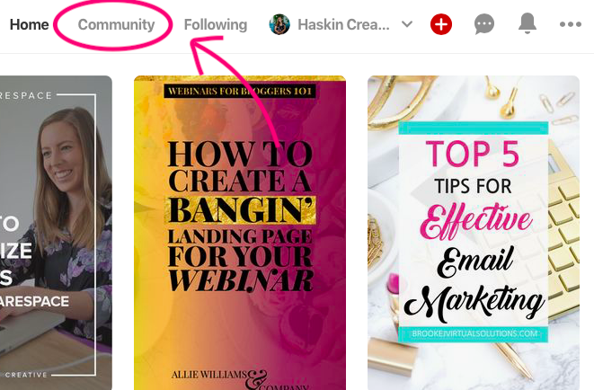Click the Allie Williams & Company logo

click(239, 380)
